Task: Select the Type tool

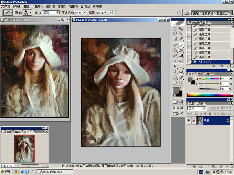Action: click(181, 66)
